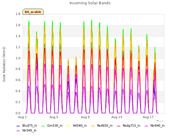This screenshot has height=136, width=181.
Task: Click the Aug 17 x-axis tick label
Action: 148,117
